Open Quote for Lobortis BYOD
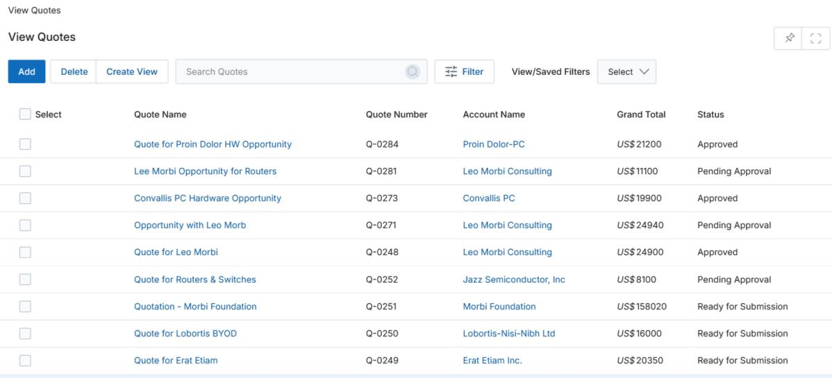 point(185,334)
